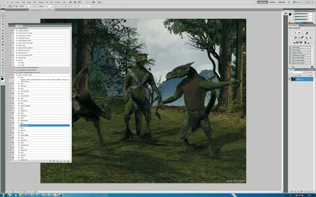The height and width of the screenshot is (197, 316).
Task: Select the Essentials workspace
Action: pos(262,2)
